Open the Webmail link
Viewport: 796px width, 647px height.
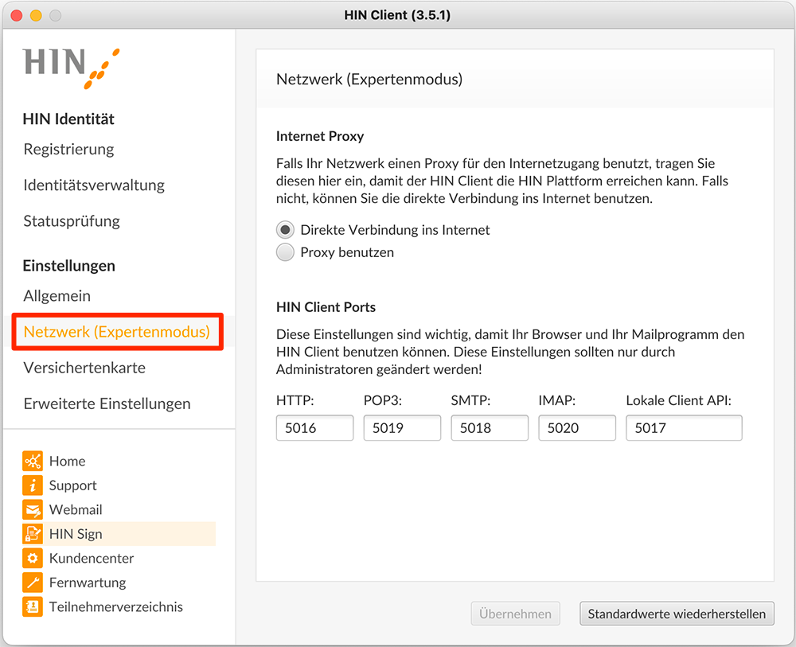tap(76, 509)
